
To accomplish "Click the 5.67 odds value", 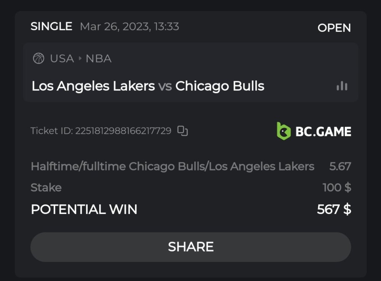I will click(340, 167).
